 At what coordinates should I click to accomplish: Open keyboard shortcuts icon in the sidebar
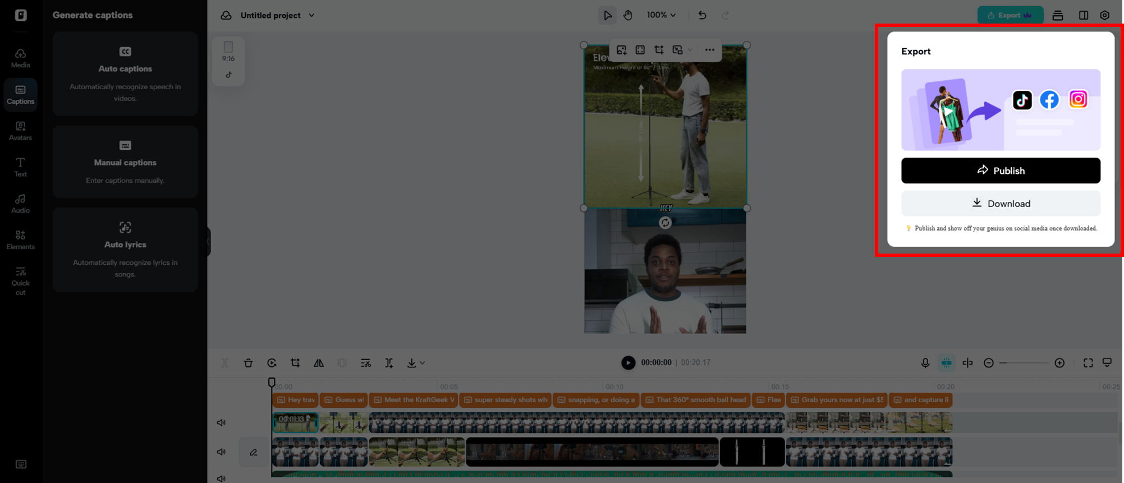coord(21,464)
